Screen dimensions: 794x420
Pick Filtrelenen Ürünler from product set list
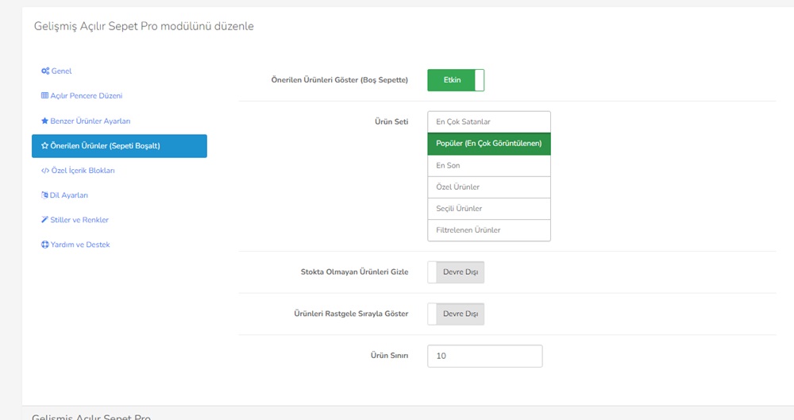click(x=488, y=230)
